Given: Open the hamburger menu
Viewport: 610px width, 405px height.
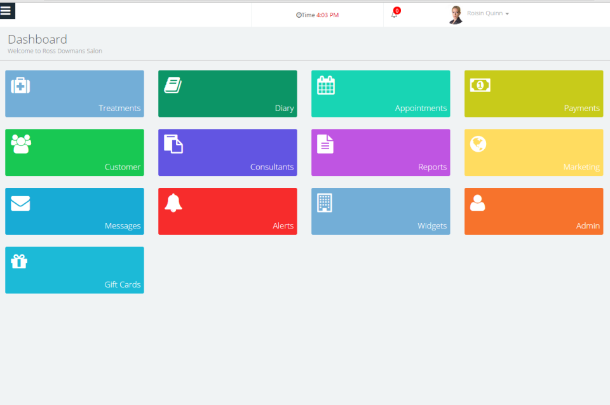Looking at the screenshot, I should coord(7,11).
